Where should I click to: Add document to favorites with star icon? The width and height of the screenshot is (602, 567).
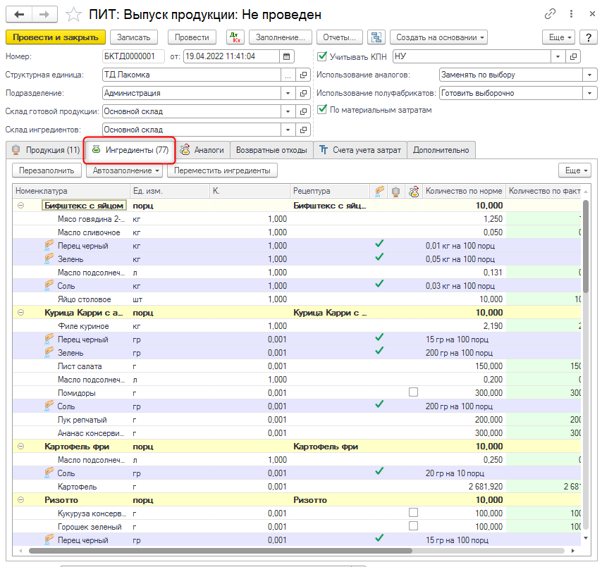73,14
